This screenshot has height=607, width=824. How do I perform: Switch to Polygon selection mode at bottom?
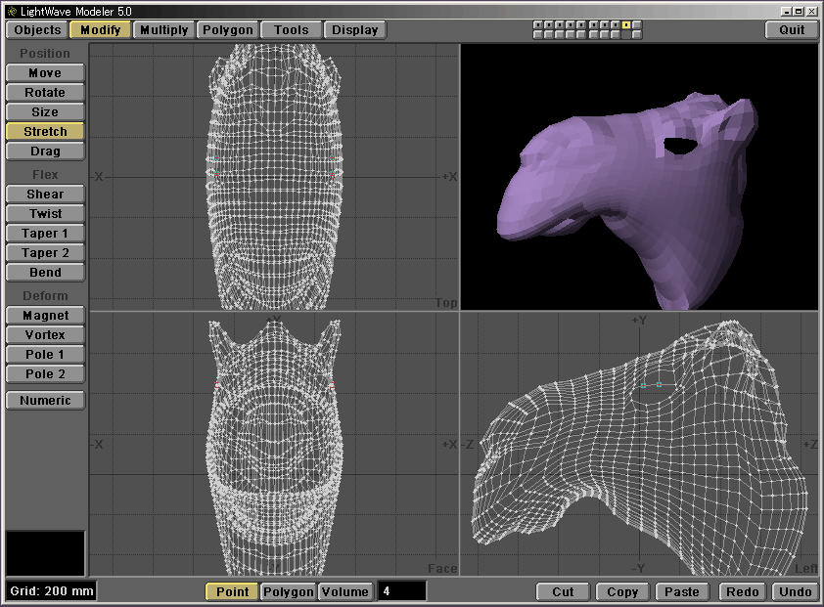[289, 591]
